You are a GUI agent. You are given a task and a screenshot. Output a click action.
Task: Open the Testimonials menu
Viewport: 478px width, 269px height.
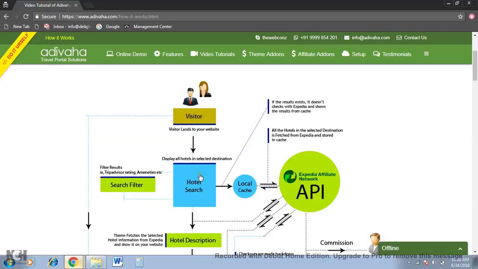tap(392, 54)
